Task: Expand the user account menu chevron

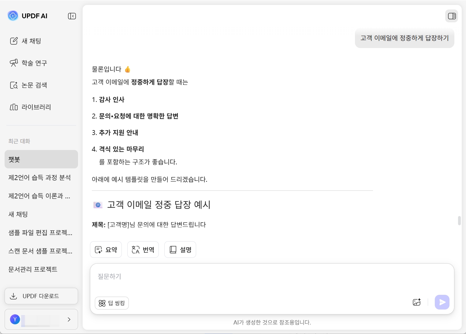Action: tap(69, 319)
